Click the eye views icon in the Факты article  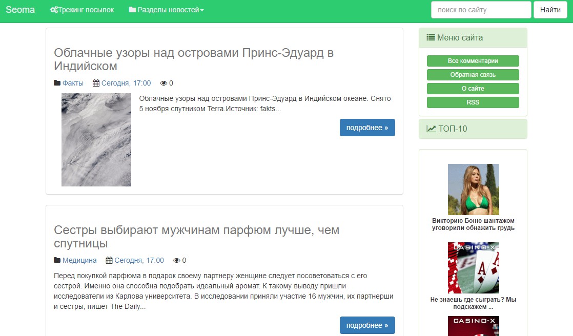tap(163, 83)
